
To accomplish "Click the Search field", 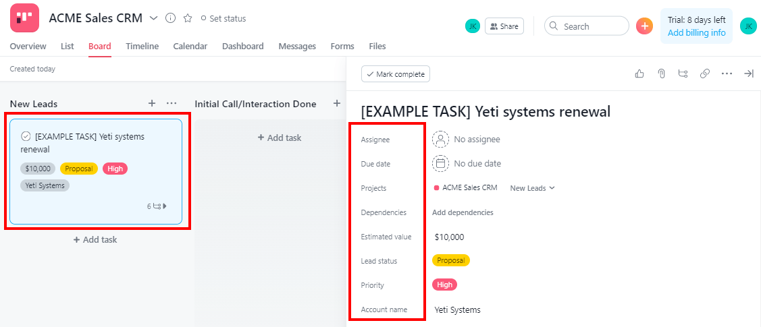I will [x=586, y=26].
